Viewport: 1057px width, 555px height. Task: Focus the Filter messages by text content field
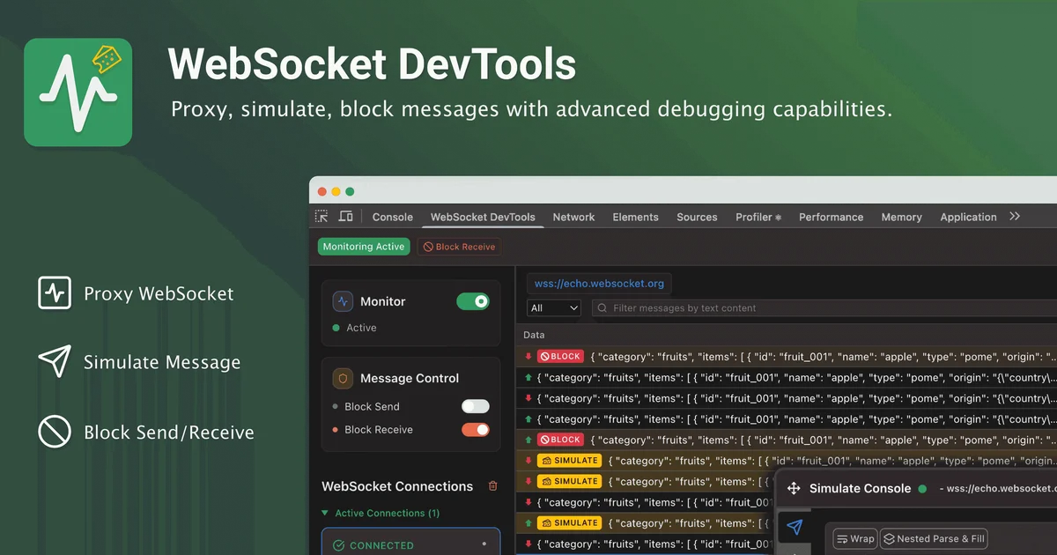824,308
